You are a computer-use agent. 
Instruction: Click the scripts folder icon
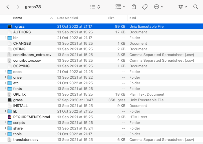click(x=10, y=123)
